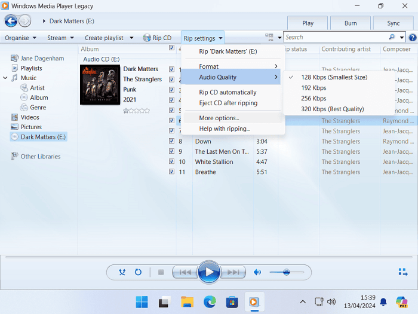This screenshot has height=314, width=418.
Task: Click the Rip CD disc icon
Action: [x=147, y=38]
